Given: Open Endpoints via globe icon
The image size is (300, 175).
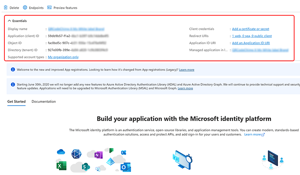Looking at the screenshot, I should [x=25, y=7].
